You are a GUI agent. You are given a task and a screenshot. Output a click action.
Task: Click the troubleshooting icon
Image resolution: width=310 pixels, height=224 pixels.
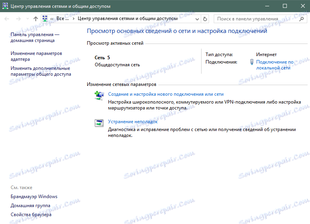(99, 123)
